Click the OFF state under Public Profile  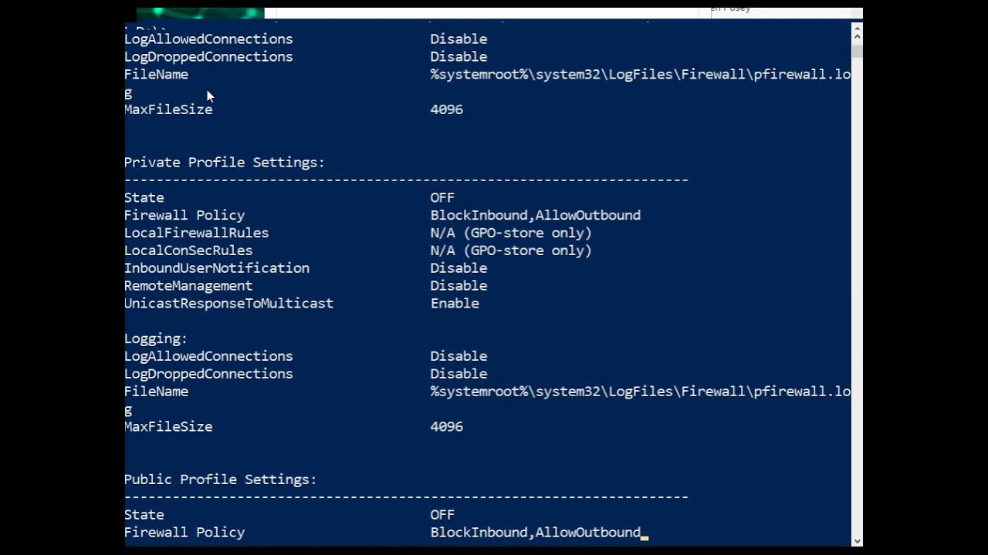coord(442,514)
